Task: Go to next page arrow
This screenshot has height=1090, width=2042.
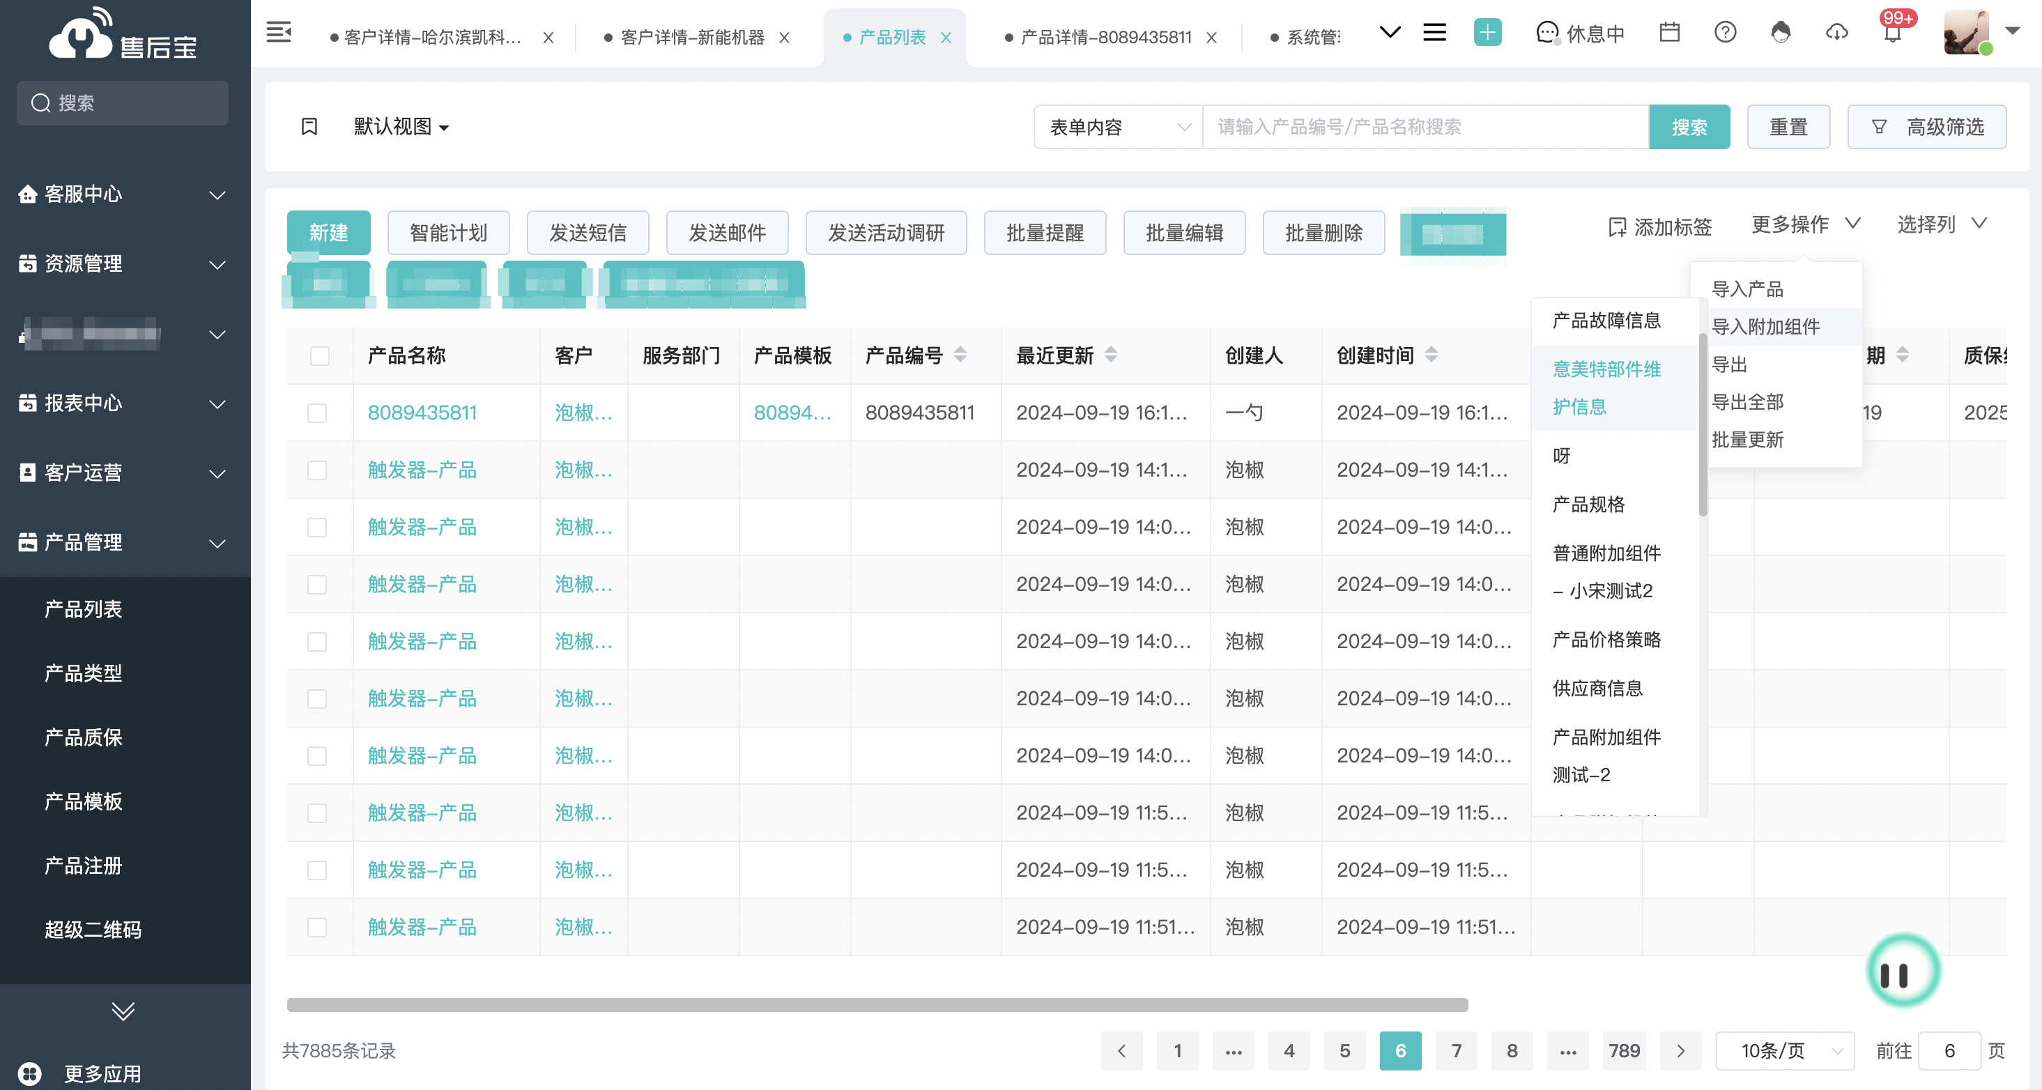Action: coord(1680,1051)
